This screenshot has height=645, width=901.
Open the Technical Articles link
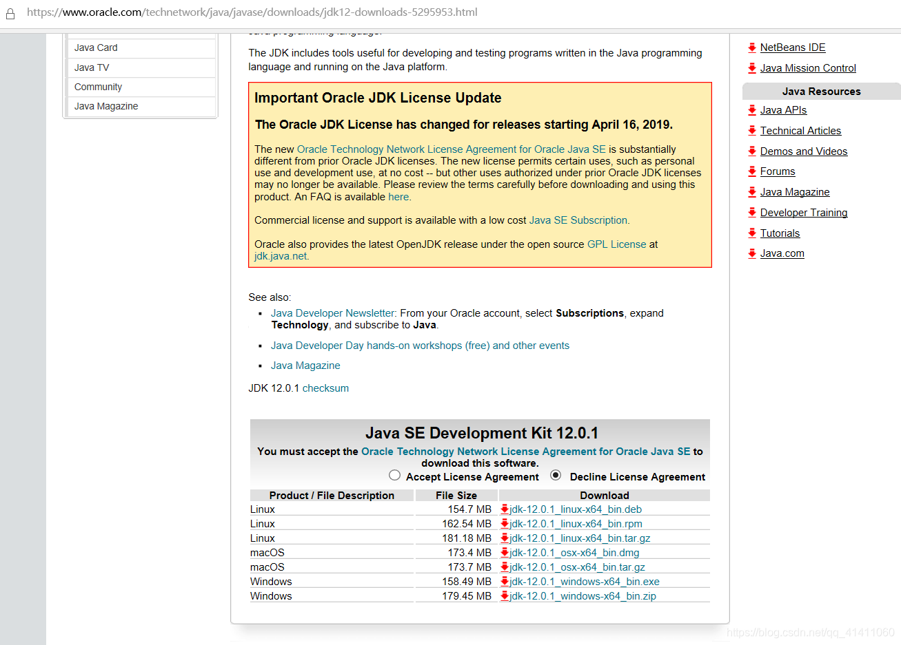tap(800, 131)
